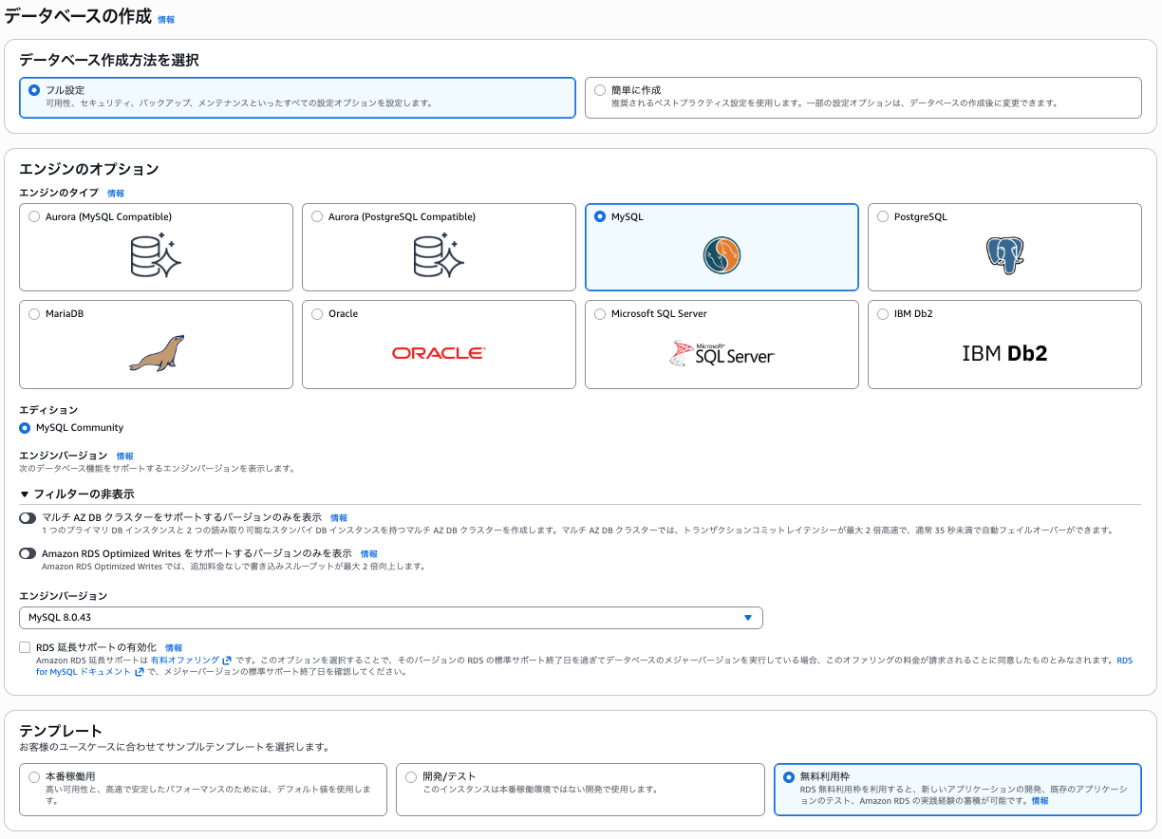The width and height of the screenshot is (1162, 839).
Task: Open 情報 link for マルチ AZ DB クラスター
Action: pos(339,518)
